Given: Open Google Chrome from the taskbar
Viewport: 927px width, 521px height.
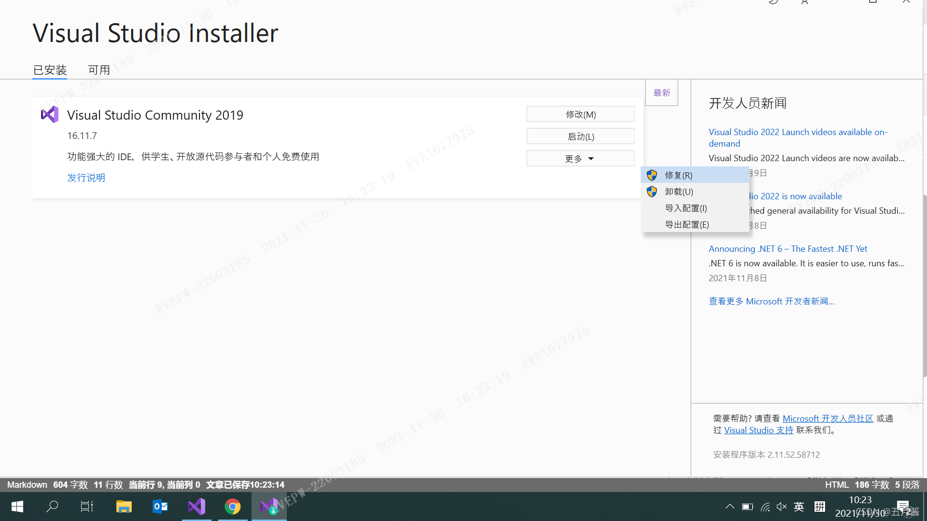Looking at the screenshot, I should coord(233,506).
